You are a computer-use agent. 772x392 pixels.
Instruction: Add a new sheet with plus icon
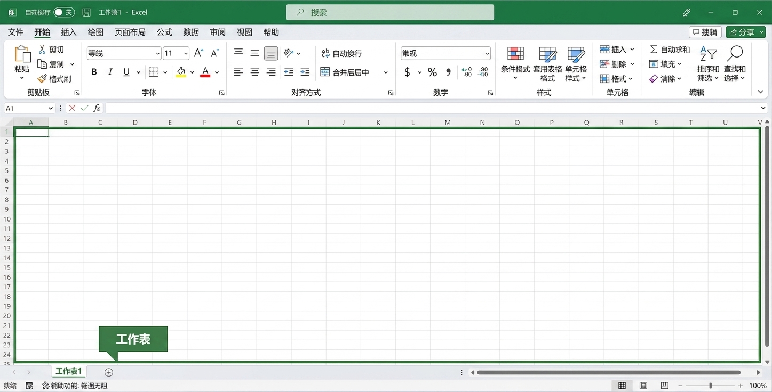click(x=109, y=372)
